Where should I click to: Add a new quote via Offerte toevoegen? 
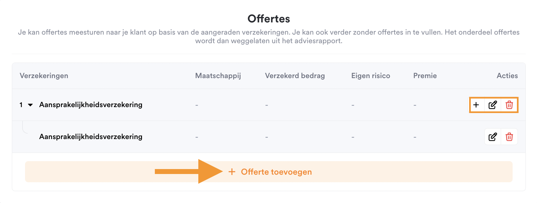click(x=269, y=172)
